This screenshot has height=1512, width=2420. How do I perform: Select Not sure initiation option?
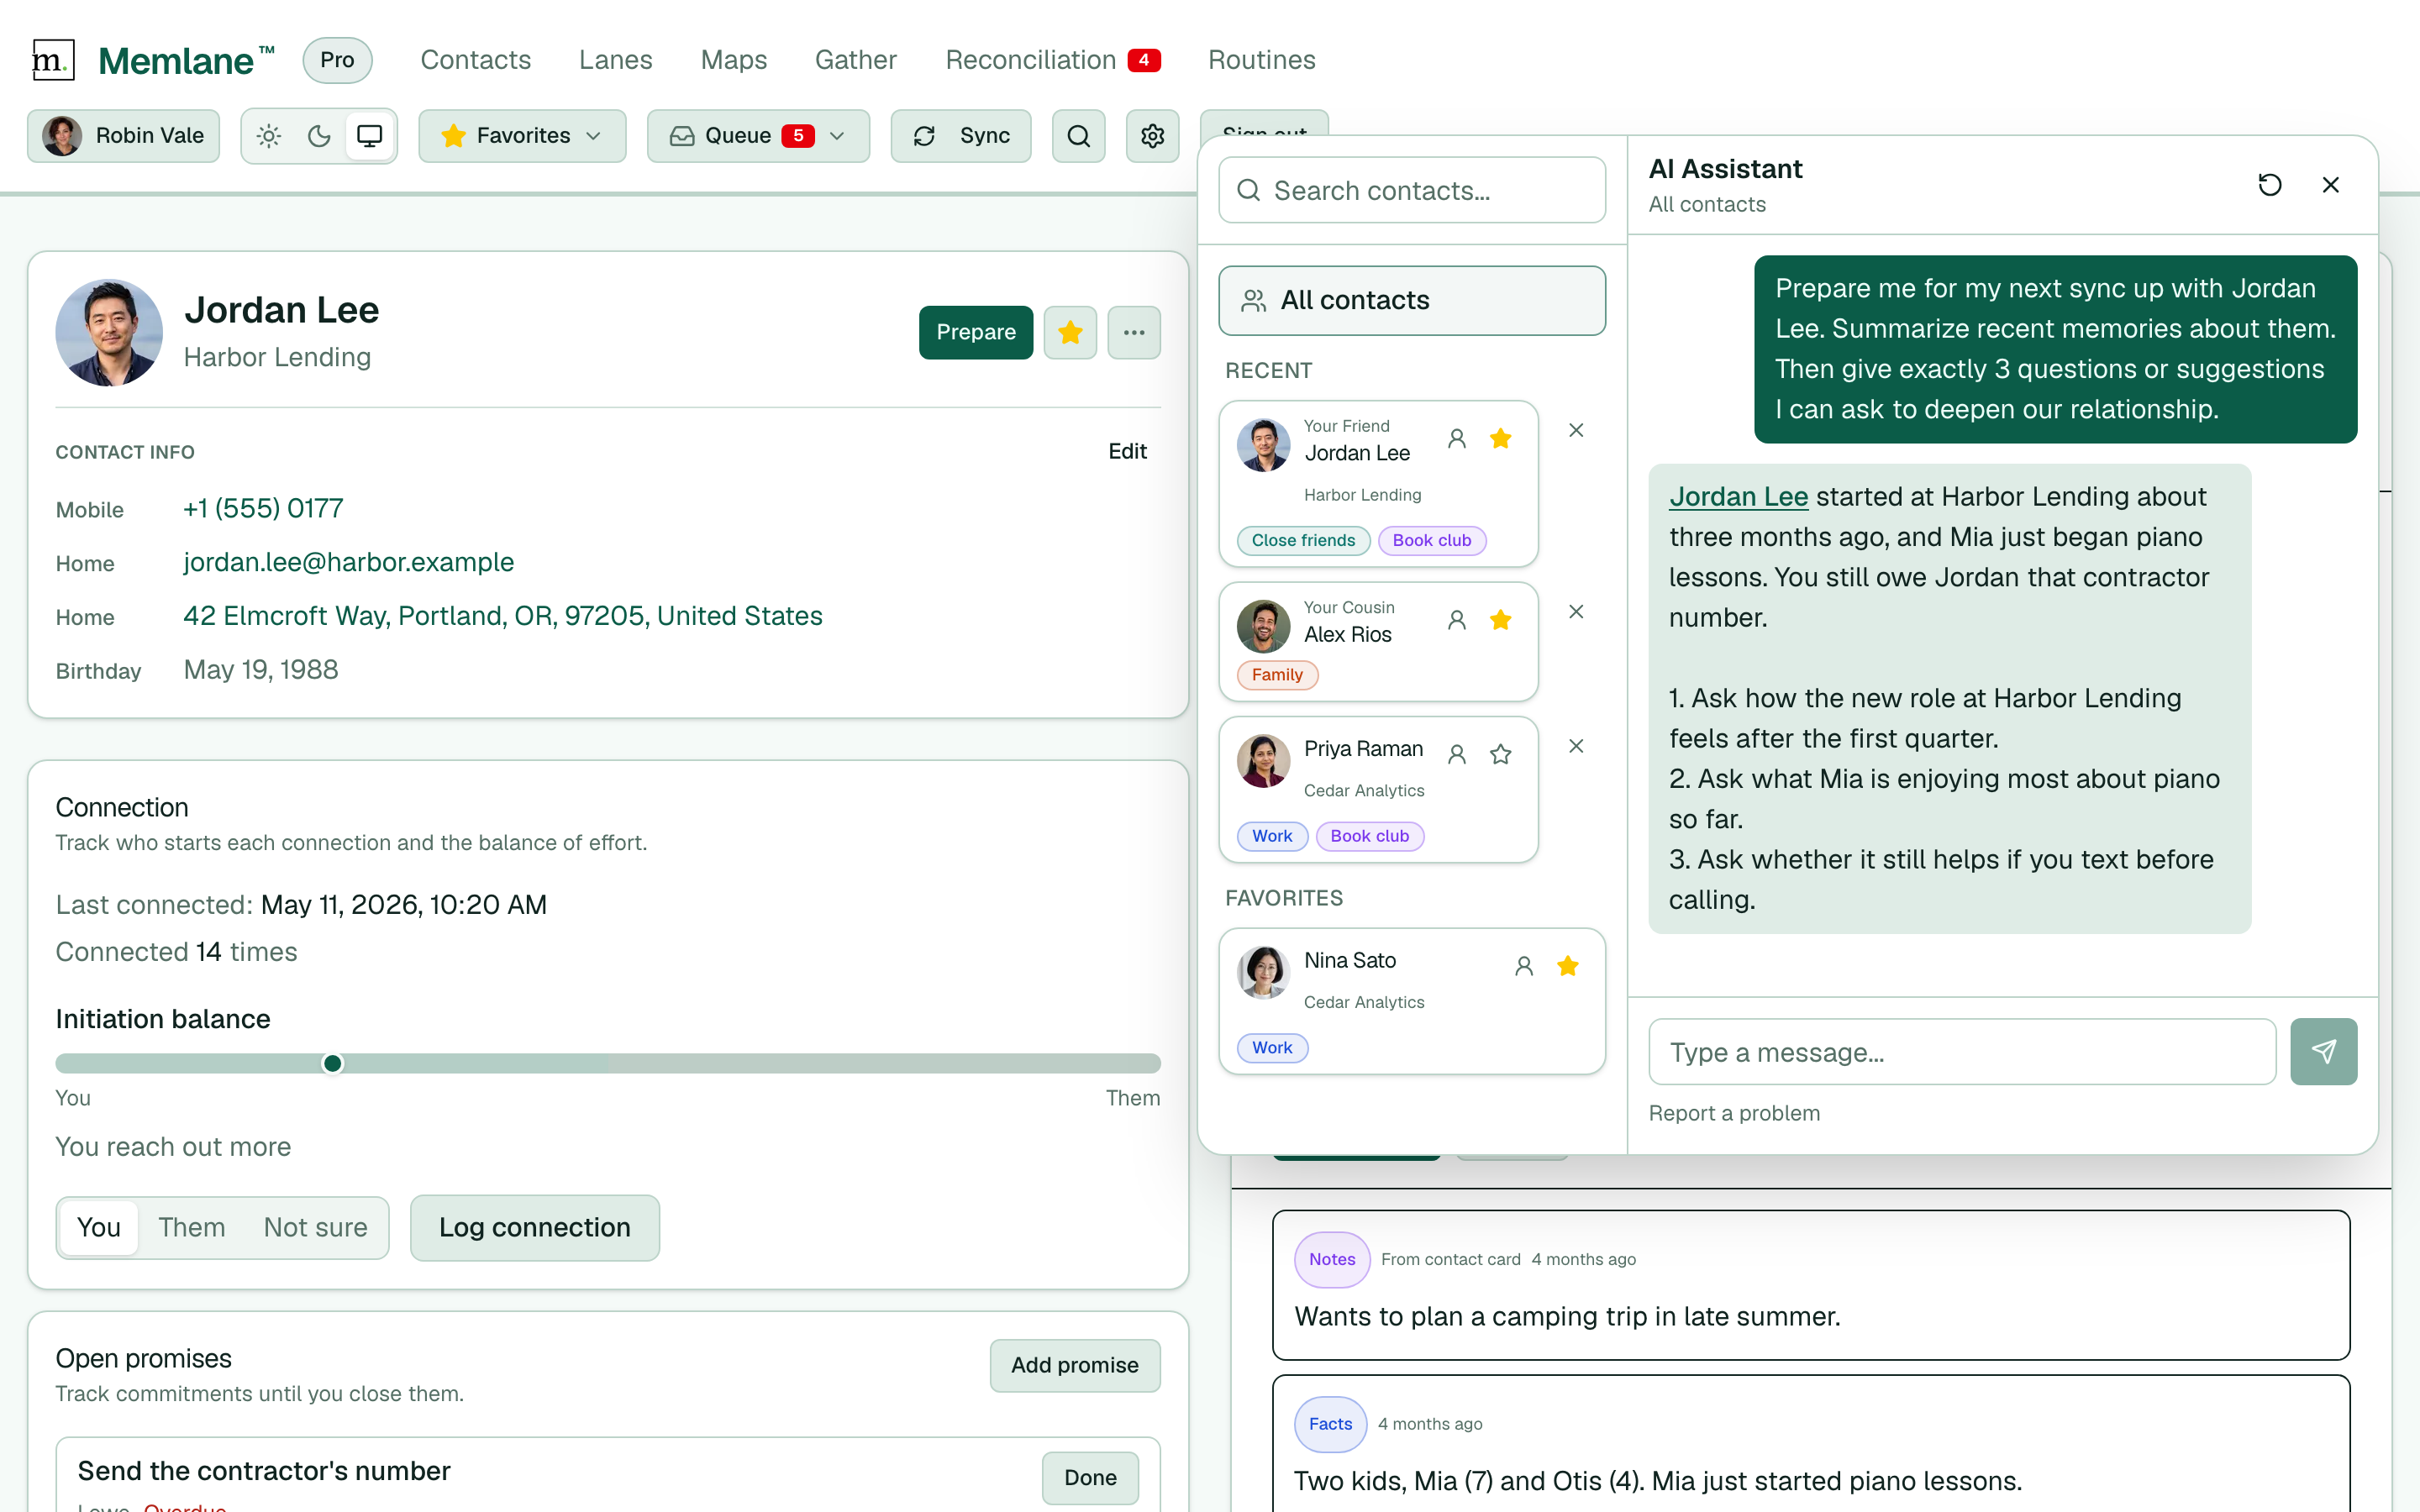[315, 1227]
